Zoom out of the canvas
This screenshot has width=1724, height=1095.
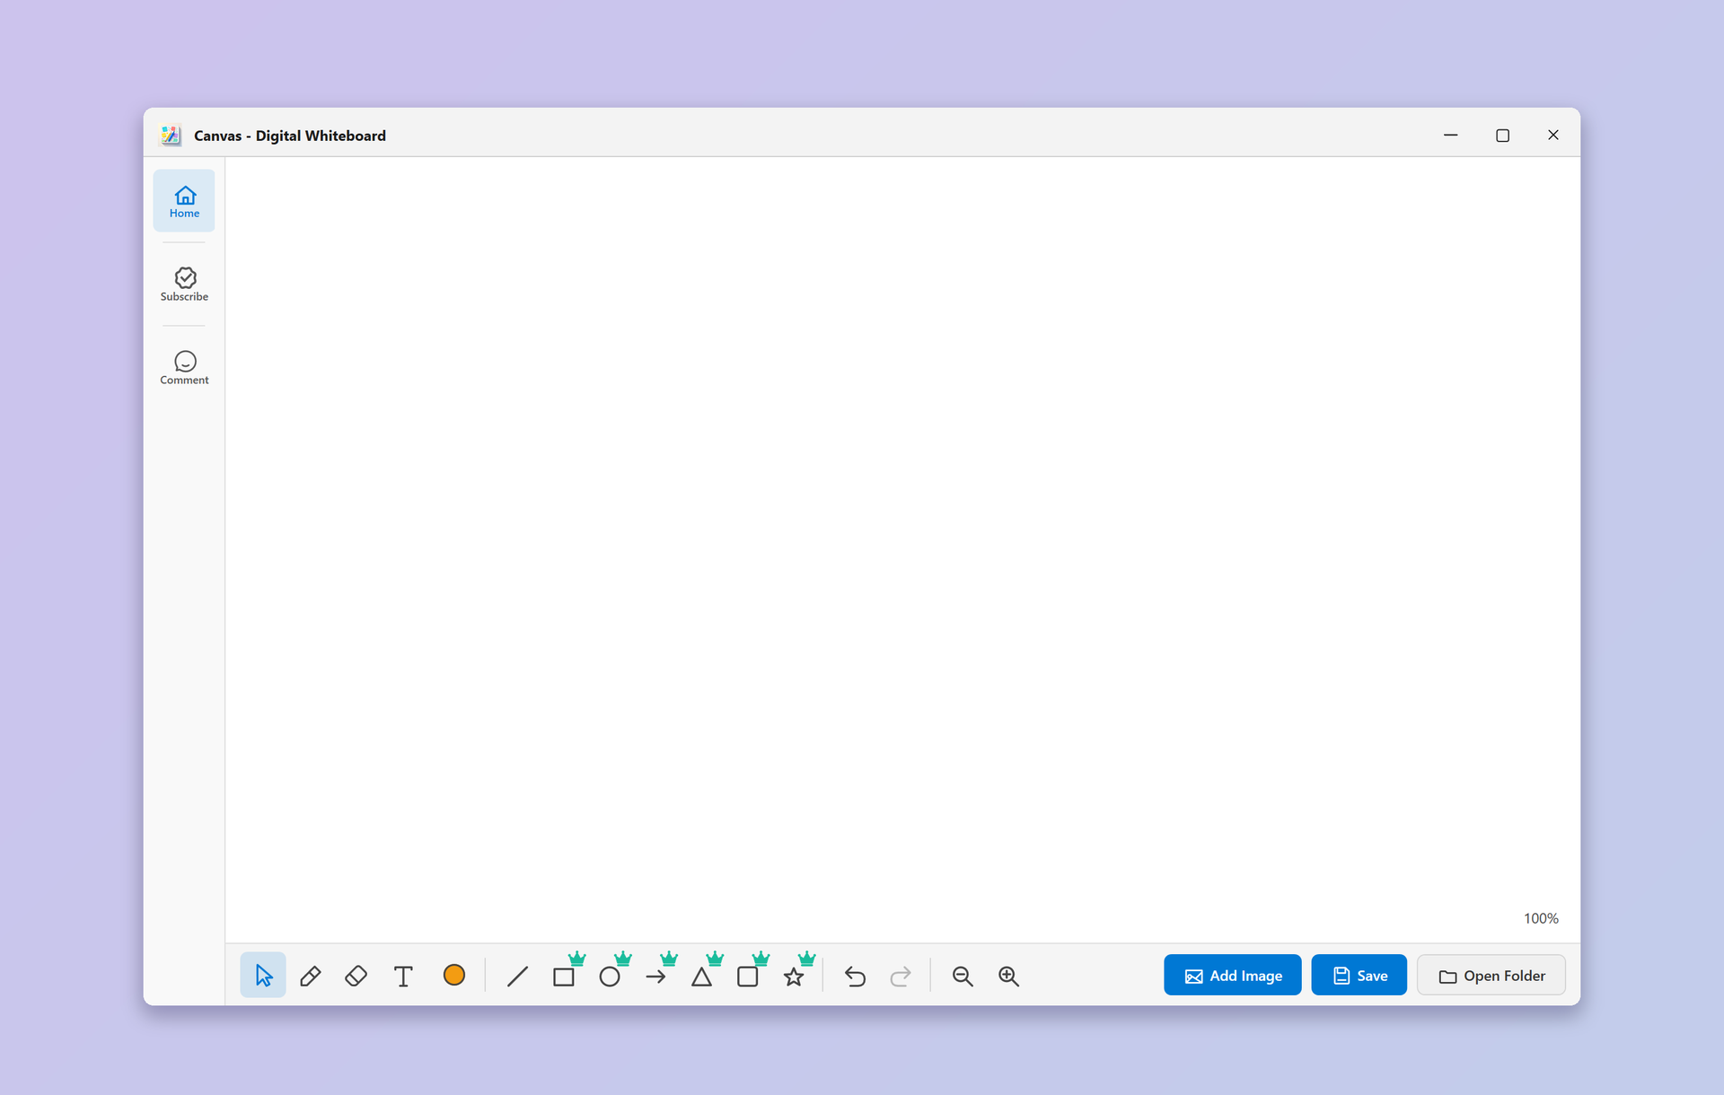pos(963,976)
